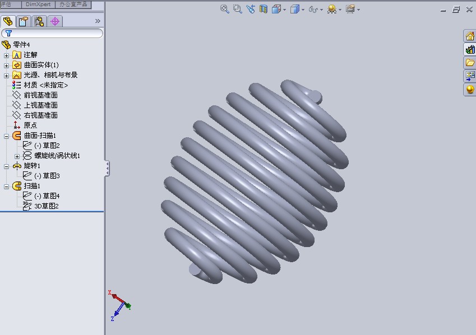This screenshot has width=476, height=335.
Task: Open Hide/Show Items dropdown arrow
Action: [x=321, y=10]
